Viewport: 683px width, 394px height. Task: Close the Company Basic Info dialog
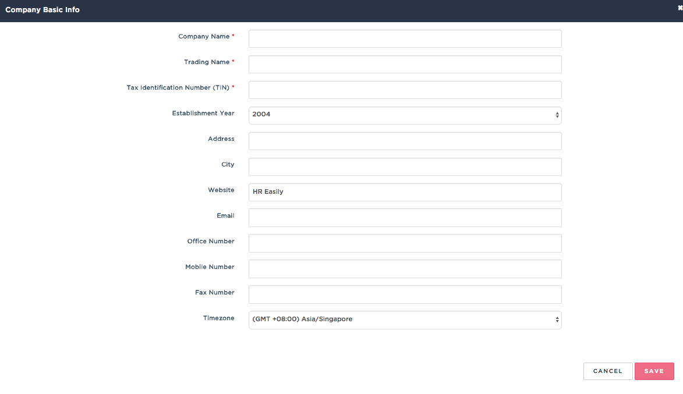coord(680,8)
